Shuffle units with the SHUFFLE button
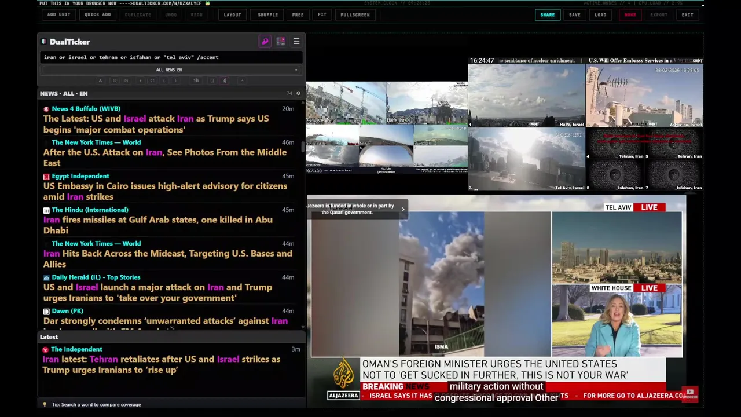This screenshot has width=741, height=417. tap(267, 14)
